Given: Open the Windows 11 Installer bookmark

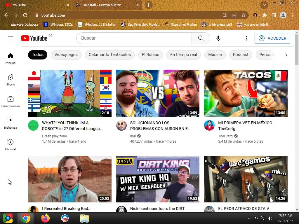Looking at the screenshot, I should (97, 24).
